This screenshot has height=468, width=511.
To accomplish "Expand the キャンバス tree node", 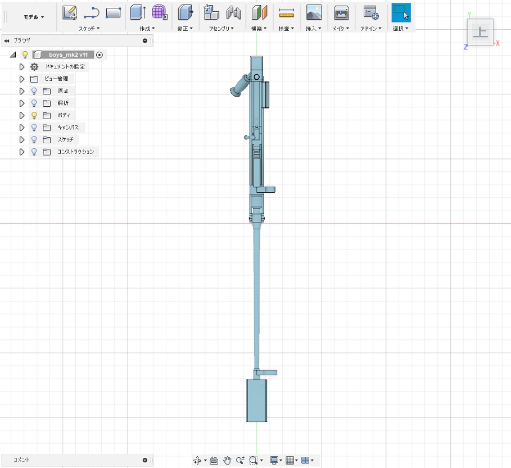I will [22, 128].
